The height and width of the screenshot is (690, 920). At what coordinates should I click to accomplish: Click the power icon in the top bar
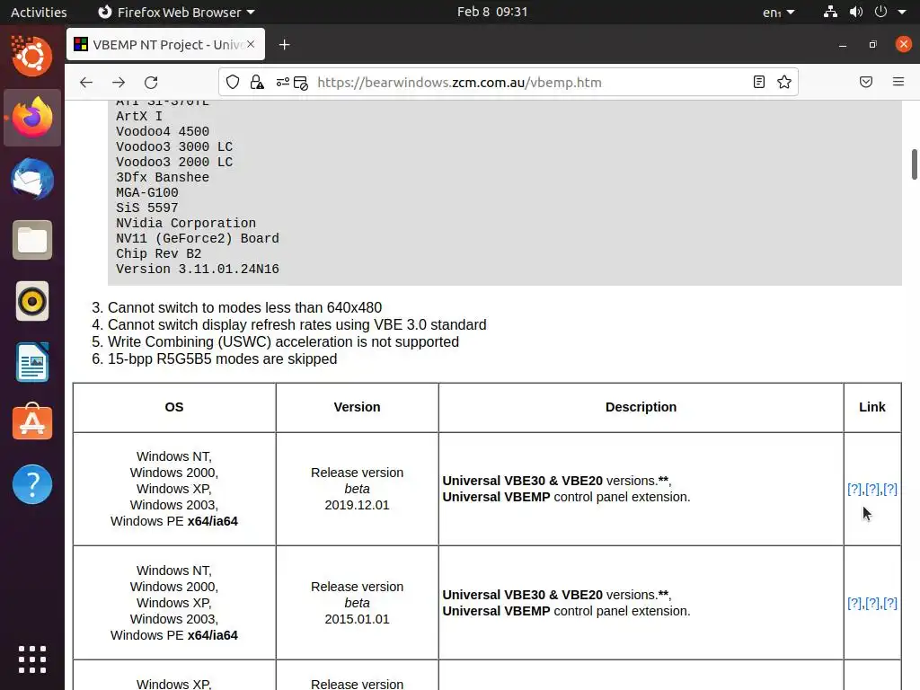880,12
